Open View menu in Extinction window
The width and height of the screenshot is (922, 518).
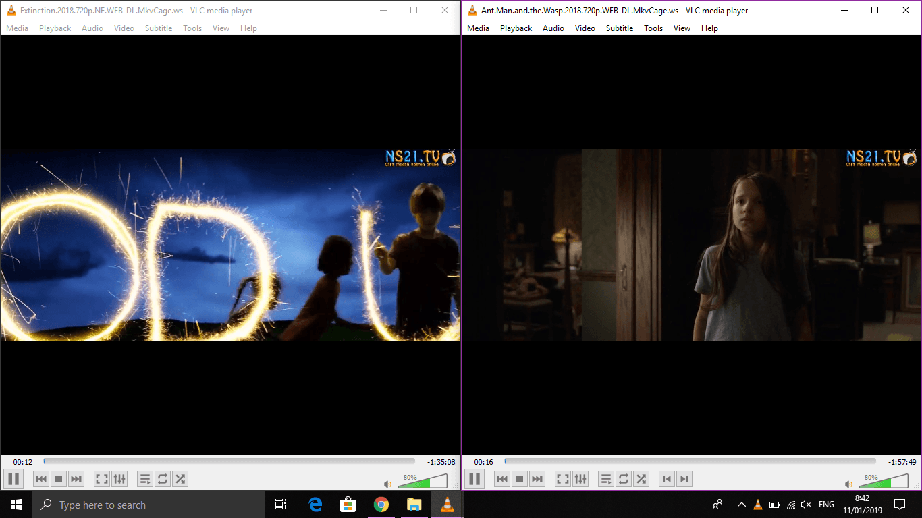click(221, 28)
